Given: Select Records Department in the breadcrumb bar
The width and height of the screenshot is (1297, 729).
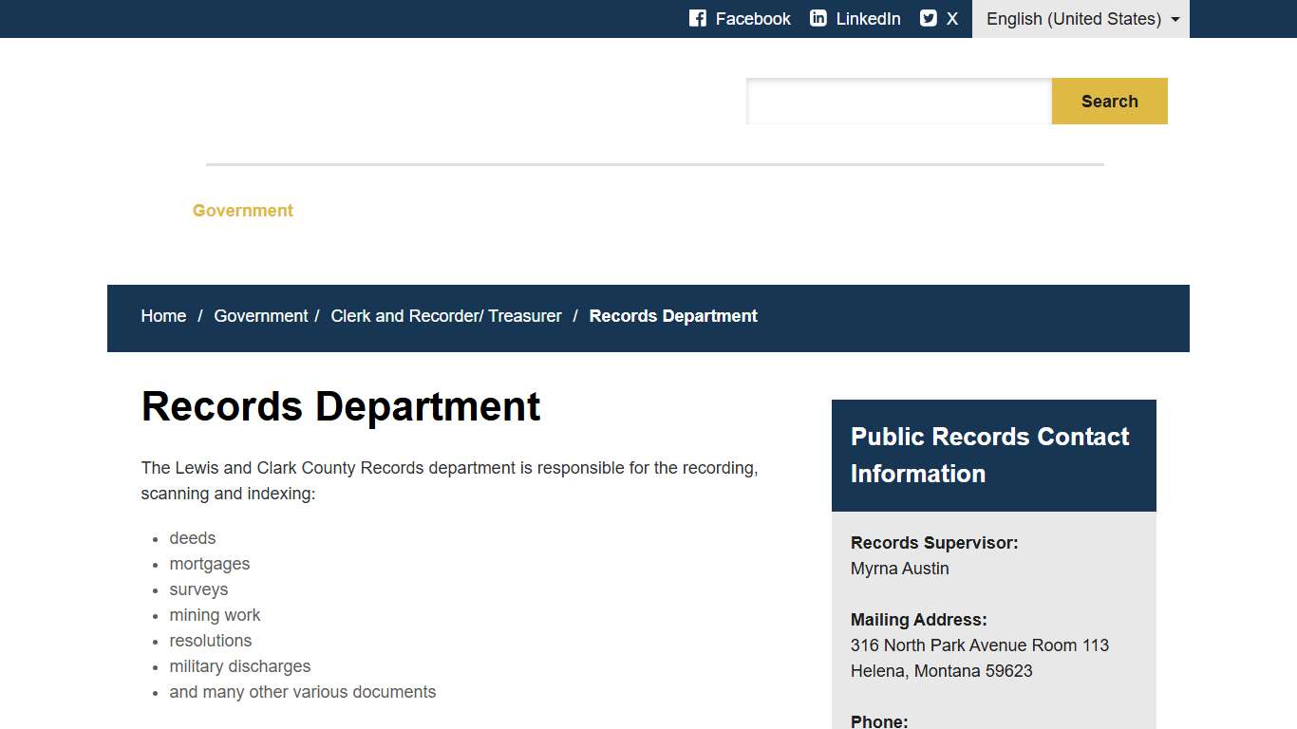Looking at the screenshot, I should coord(672,315).
